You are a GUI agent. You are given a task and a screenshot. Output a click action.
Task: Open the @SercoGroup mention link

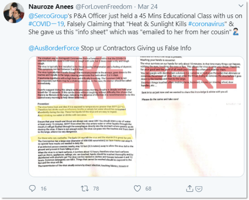pyautogui.click(x=48, y=16)
